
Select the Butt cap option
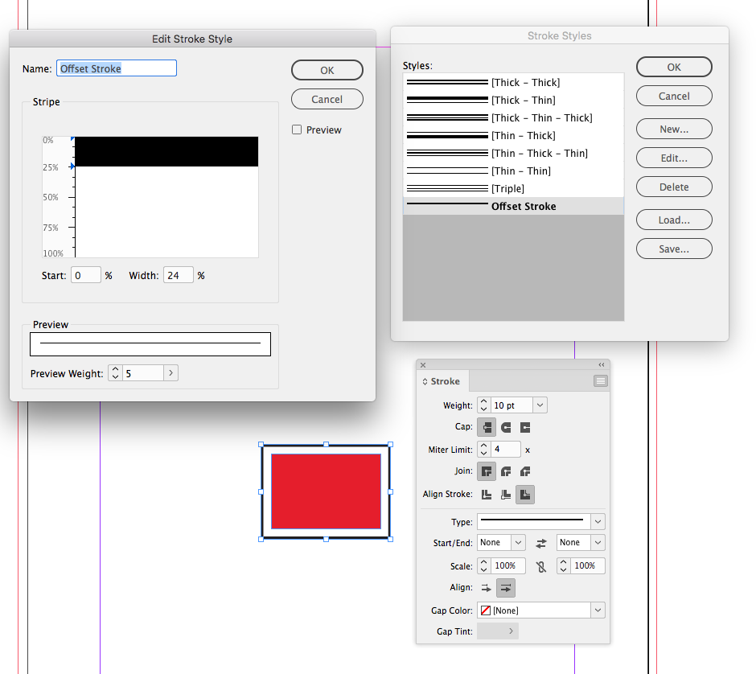487,427
